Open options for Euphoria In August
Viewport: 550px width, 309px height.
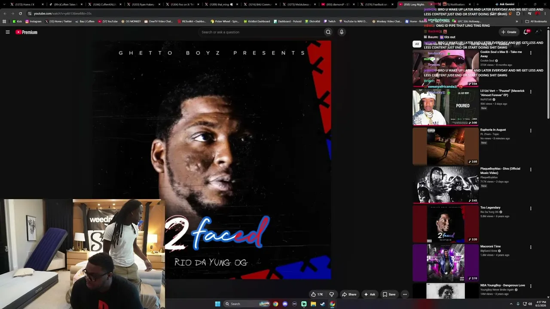[x=531, y=130]
